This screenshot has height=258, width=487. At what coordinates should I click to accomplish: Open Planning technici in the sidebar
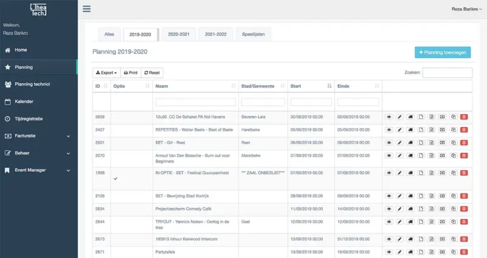tap(38, 84)
